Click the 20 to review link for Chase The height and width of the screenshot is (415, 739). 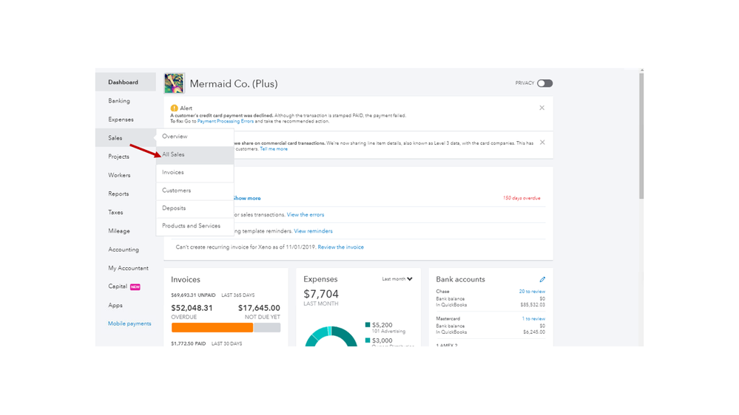532,292
